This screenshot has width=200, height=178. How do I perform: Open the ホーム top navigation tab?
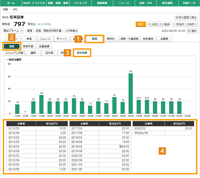11,3
